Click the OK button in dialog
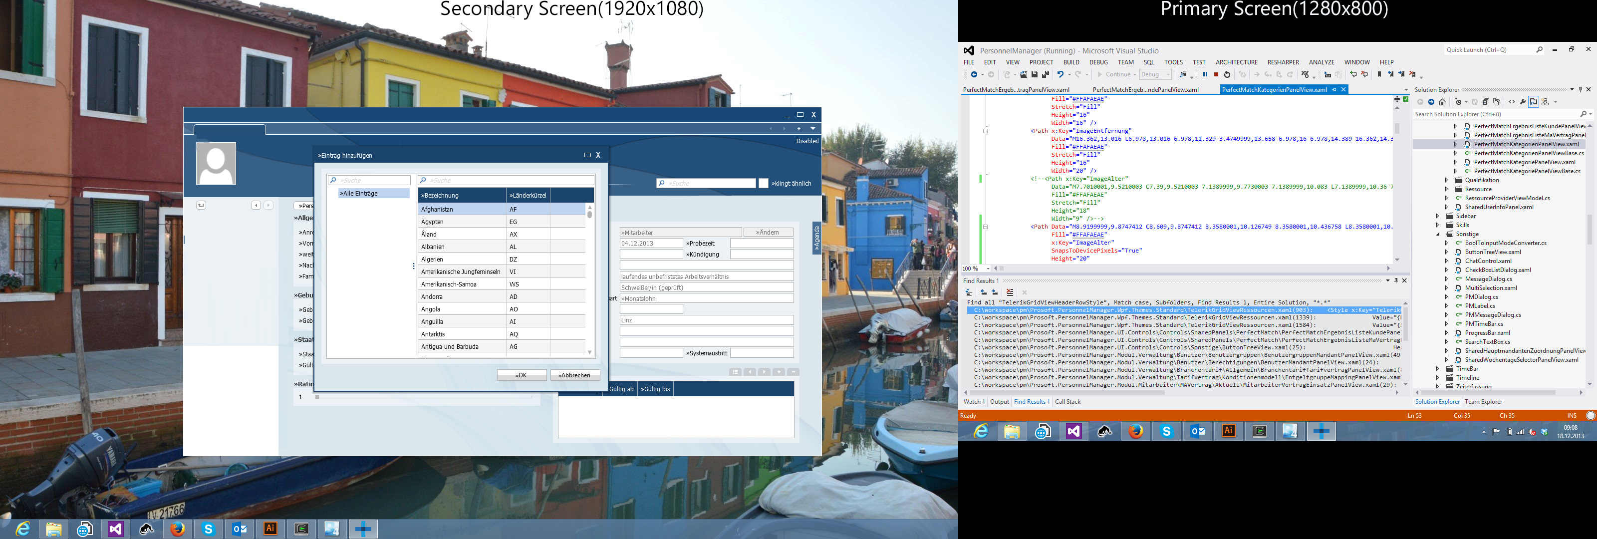 522,375
